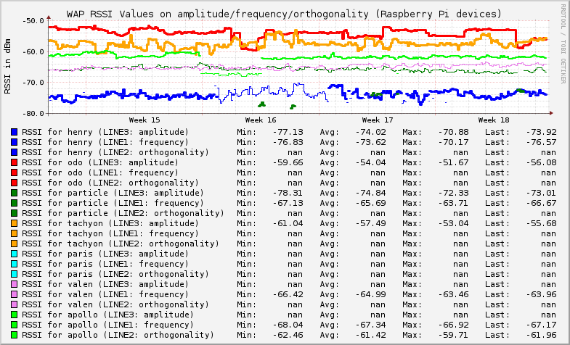570x345 pixels.
Task: Click apollo orthogonality Last value -61.96
Action: pyautogui.click(x=541, y=335)
